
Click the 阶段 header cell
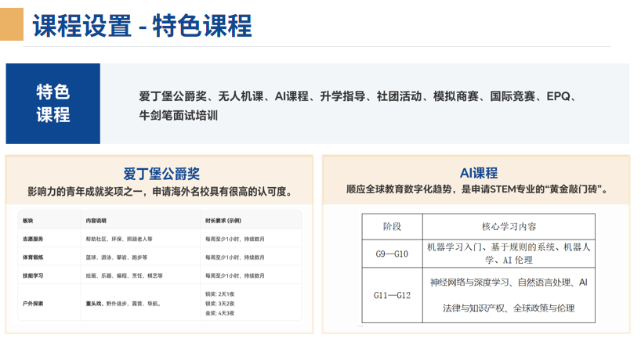click(x=391, y=227)
